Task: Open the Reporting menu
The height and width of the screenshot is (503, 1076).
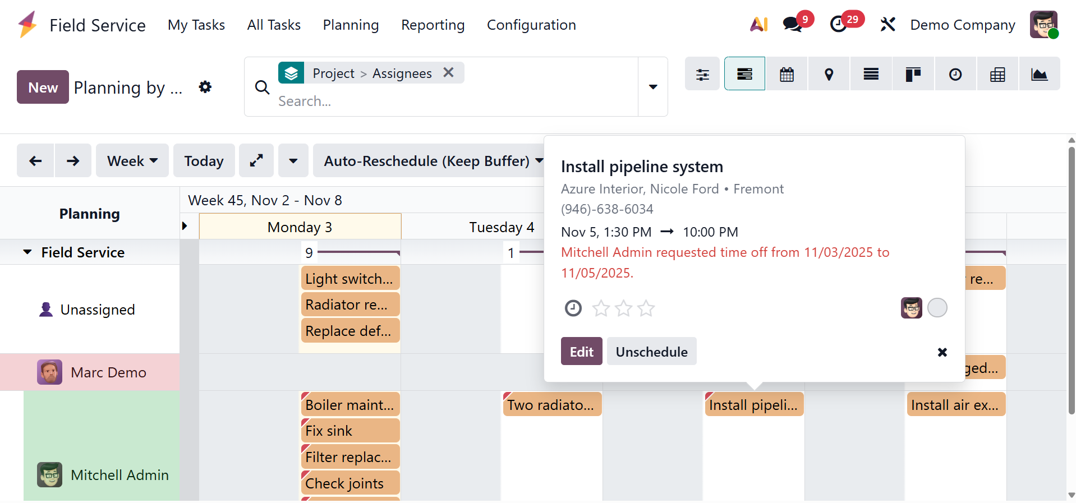Action: point(433,25)
